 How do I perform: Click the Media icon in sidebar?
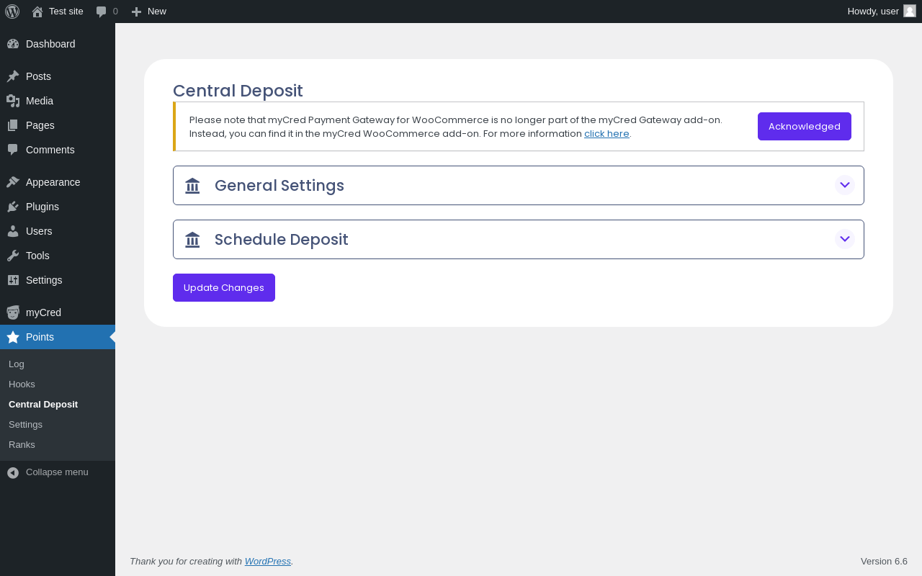[x=13, y=101]
